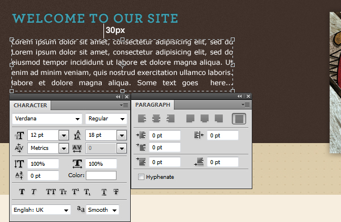The image size is (341, 222).
Task: Apply Underline text style
Action: pyautogui.click(x=104, y=192)
